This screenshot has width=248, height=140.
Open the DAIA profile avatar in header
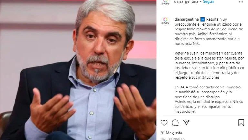[165, 2]
